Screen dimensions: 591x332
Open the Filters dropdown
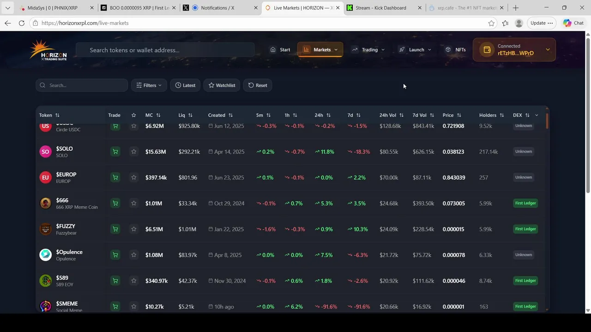pos(149,85)
